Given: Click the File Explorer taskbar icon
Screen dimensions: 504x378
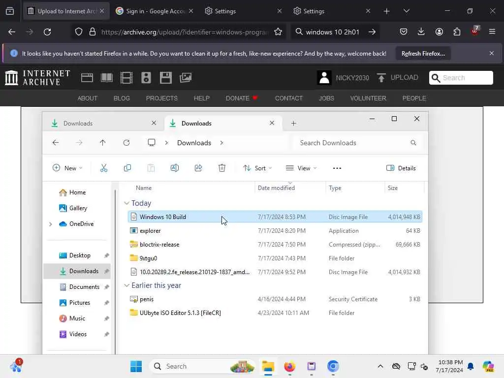Looking at the screenshot, I should pyautogui.click(x=268, y=366).
